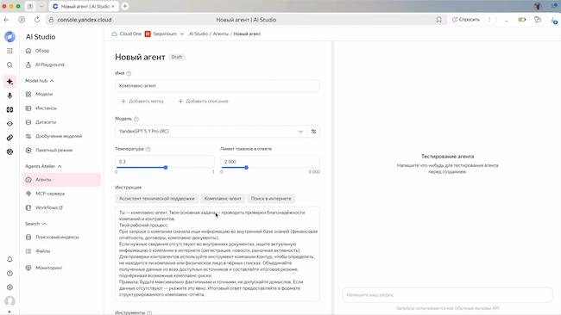The height and width of the screenshot is (315, 561).
Task: Open the user avatar at bottom left
Action: (9, 301)
